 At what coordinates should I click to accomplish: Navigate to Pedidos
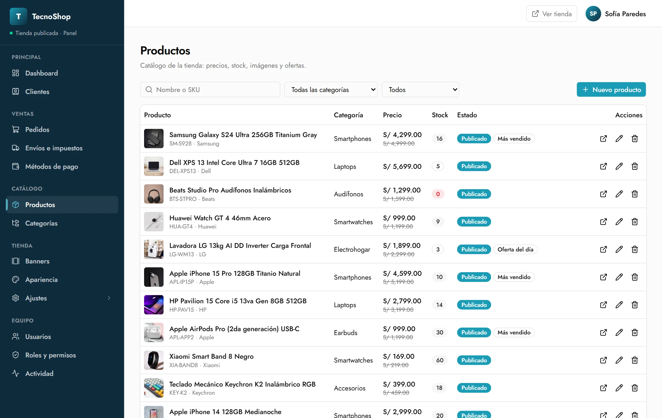point(62,130)
